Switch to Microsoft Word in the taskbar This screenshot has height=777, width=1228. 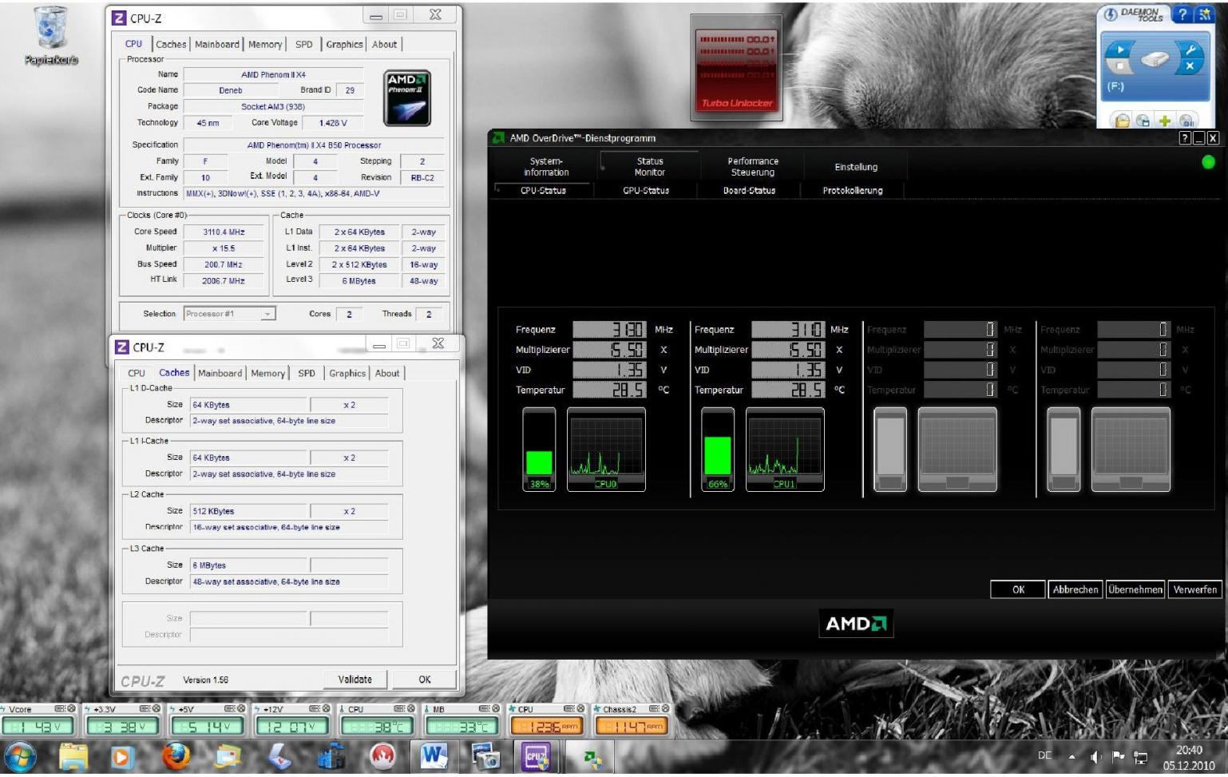point(434,757)
